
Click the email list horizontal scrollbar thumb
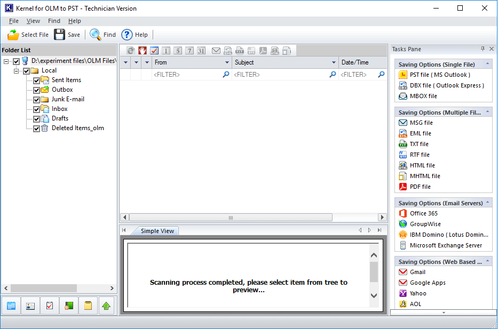pos(231,218)
